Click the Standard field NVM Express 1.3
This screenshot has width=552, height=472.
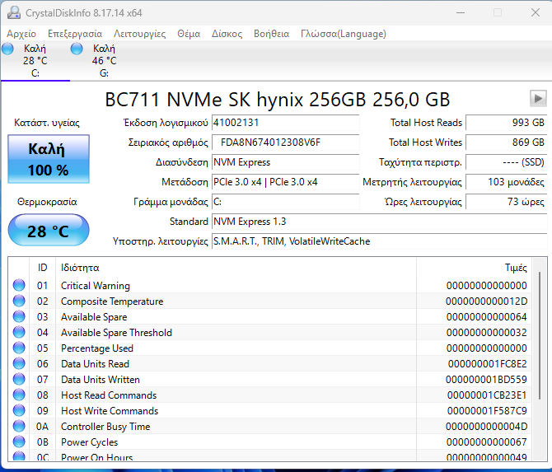click(x=380, y=222)
